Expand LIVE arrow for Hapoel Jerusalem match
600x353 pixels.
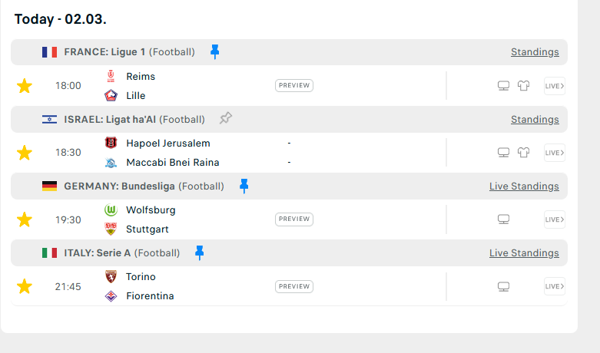(555, 153)
